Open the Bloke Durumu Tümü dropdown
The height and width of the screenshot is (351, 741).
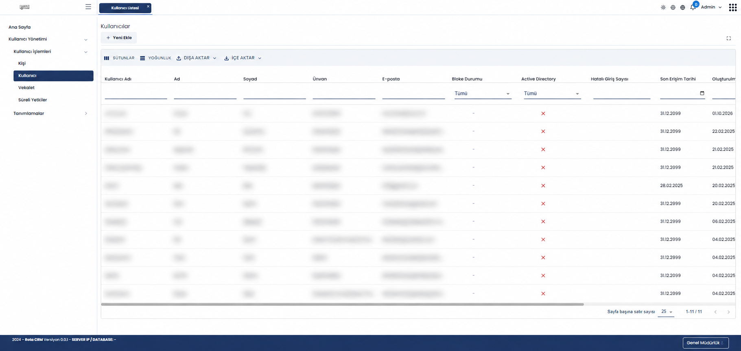point(483,93)
